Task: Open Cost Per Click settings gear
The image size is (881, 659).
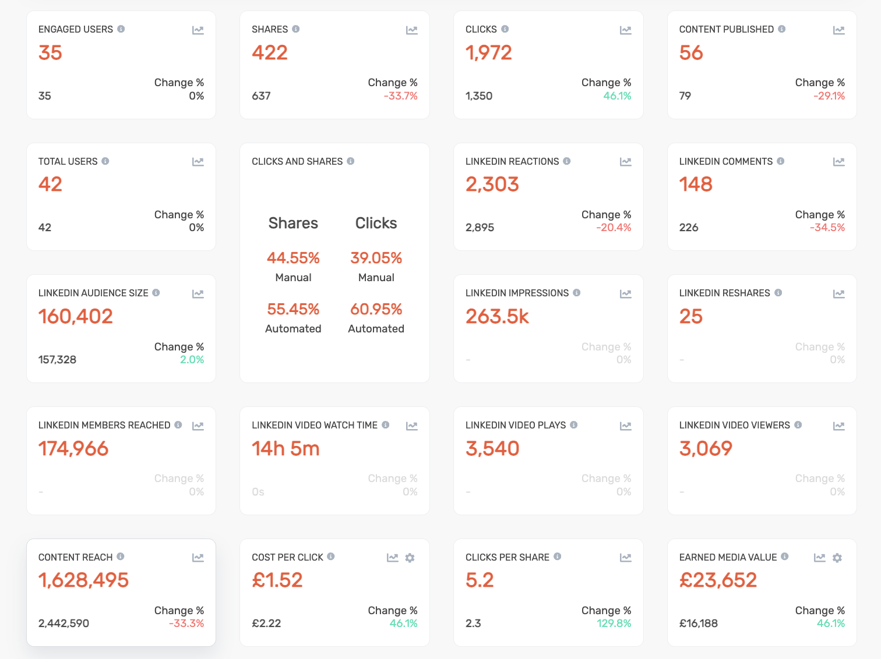Action: pyautogui.click(x=410, y=558)
